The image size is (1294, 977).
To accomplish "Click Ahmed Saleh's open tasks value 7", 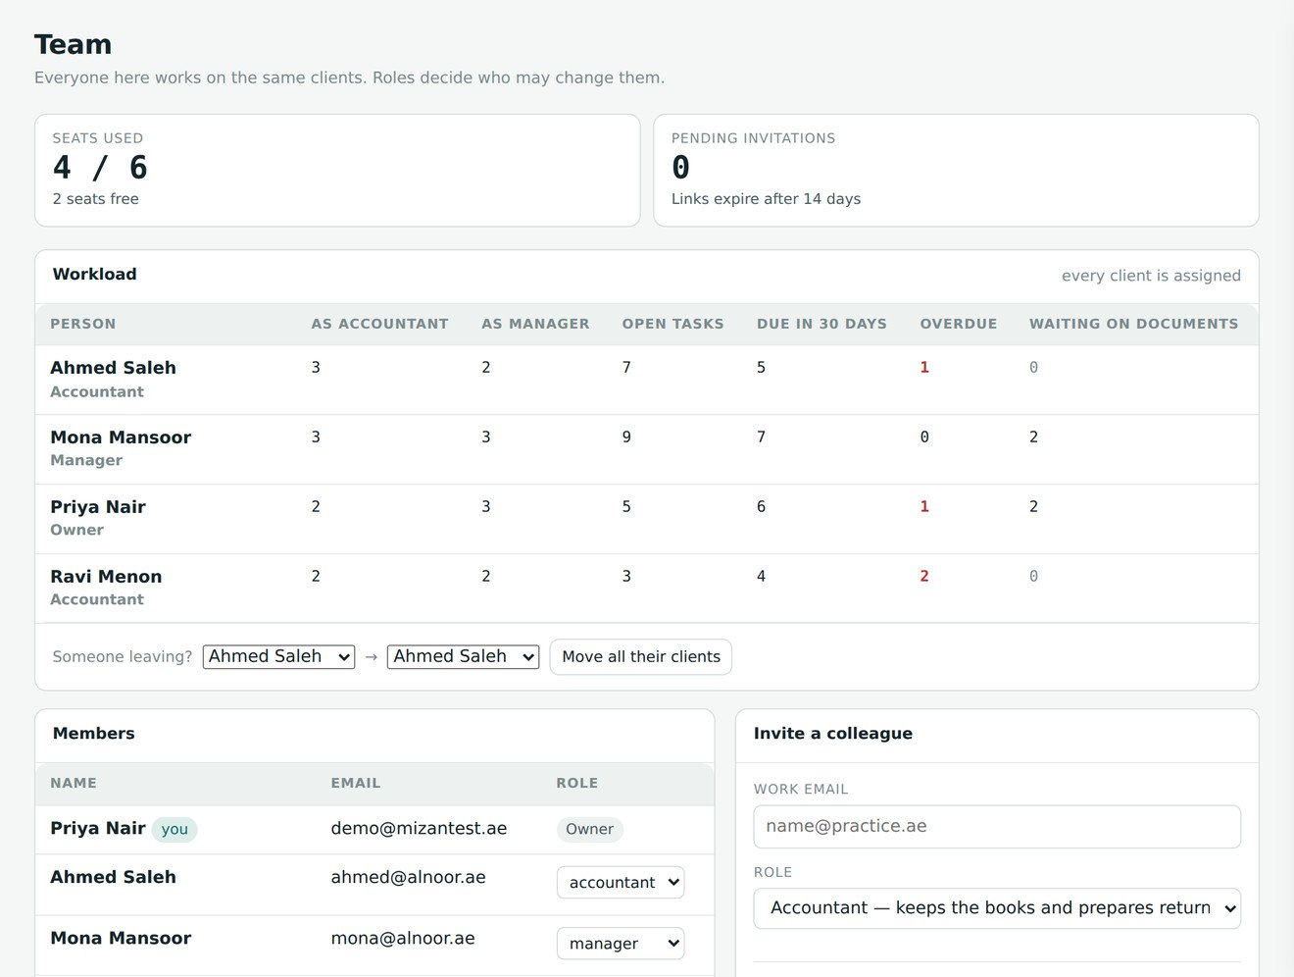I will (x=626, y=368).
